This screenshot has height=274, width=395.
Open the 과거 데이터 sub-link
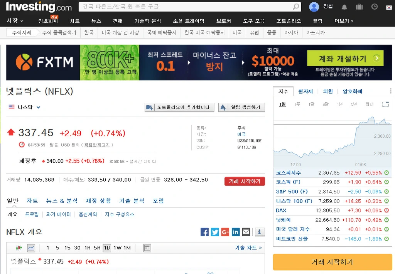click(x=59, y=214)
